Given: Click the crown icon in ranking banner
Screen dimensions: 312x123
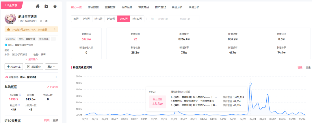Looking at the screenshot, I should (8, 29).
